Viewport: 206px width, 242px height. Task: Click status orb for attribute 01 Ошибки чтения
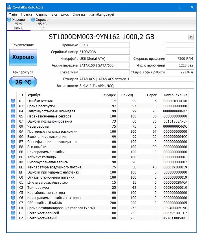tap(13, 101)
